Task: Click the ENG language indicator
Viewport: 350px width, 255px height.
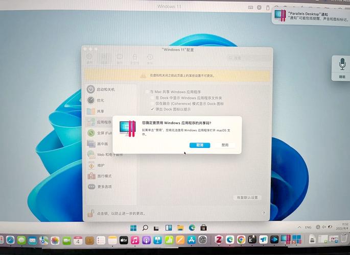Action: point(308,227)
